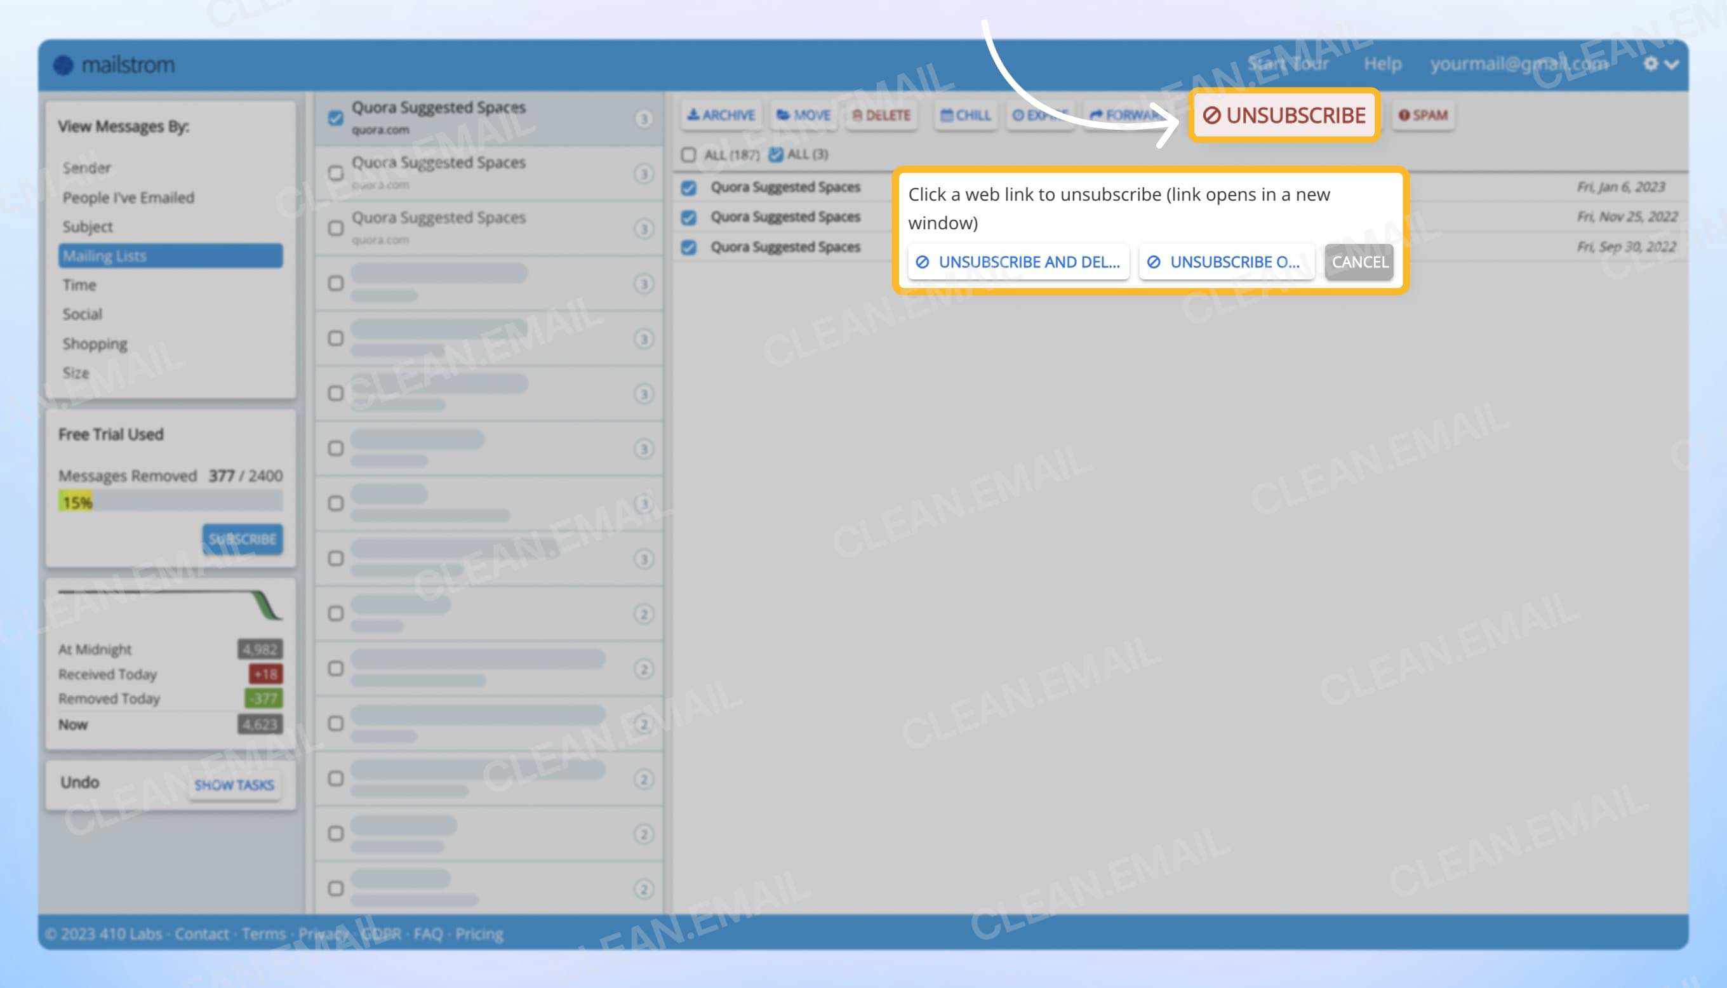
Task: View messages by Time
Action: tap(79, 285)
